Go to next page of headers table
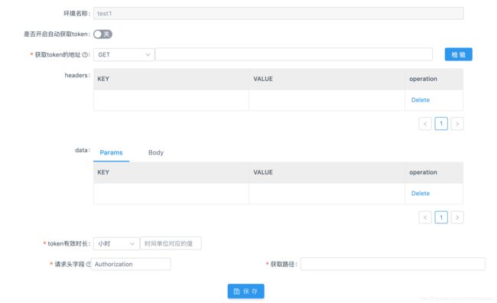 457,124
